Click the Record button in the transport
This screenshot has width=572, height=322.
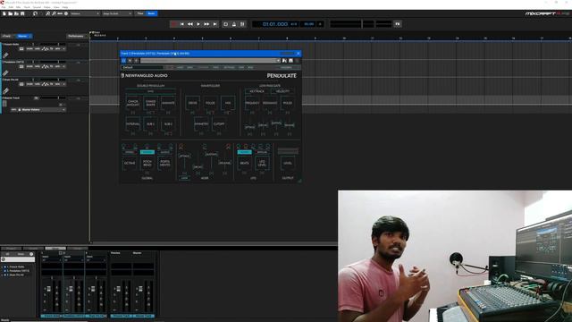point(173,24)
